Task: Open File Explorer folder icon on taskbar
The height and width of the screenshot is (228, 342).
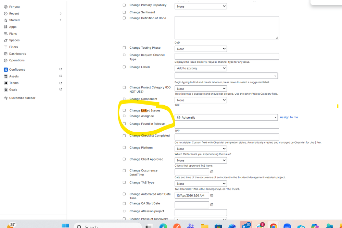Action: coord(205,226)
